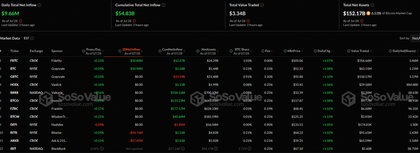Toggle sort arrows on DailyVol(Shares) column
This screenshot has height=153, width=420.
click(417, 51)
